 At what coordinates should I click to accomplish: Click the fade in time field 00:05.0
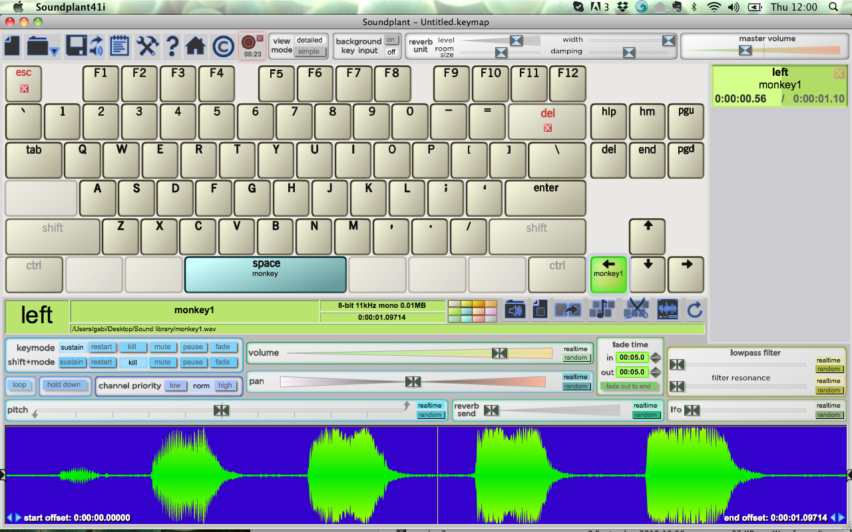(x=632, y=358)
